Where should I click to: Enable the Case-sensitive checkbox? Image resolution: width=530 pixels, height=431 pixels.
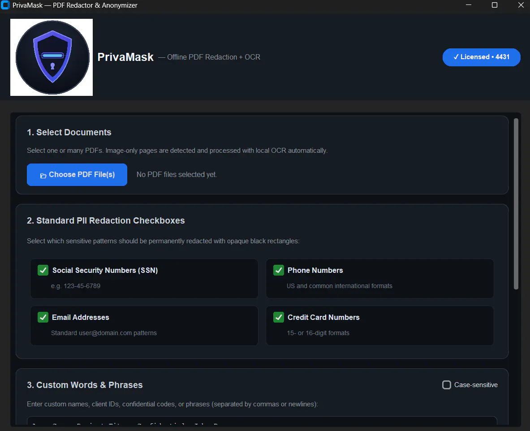click(447, 385)
